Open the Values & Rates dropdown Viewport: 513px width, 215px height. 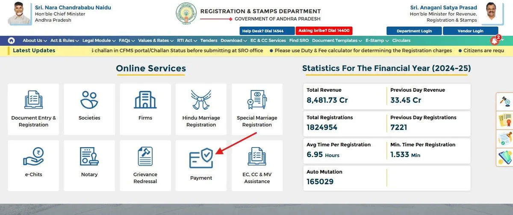click(156, 41)
